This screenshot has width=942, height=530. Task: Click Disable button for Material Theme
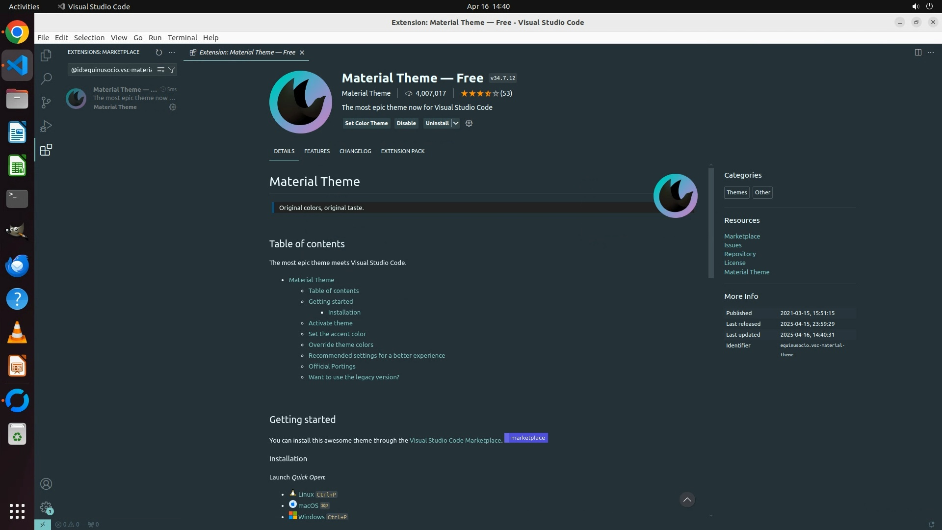click(x=406, y=123)
